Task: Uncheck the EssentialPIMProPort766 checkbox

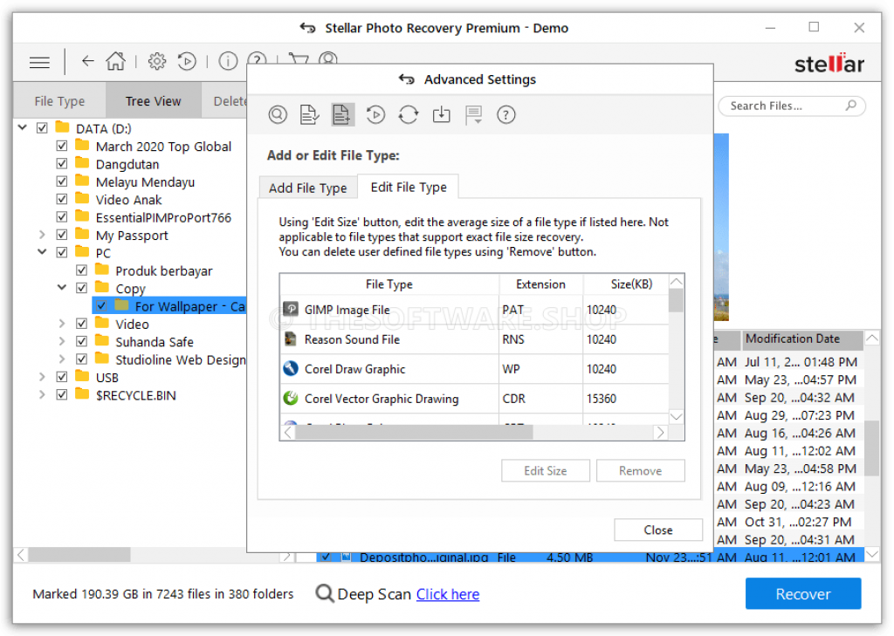Action: [x=62, y=216]
